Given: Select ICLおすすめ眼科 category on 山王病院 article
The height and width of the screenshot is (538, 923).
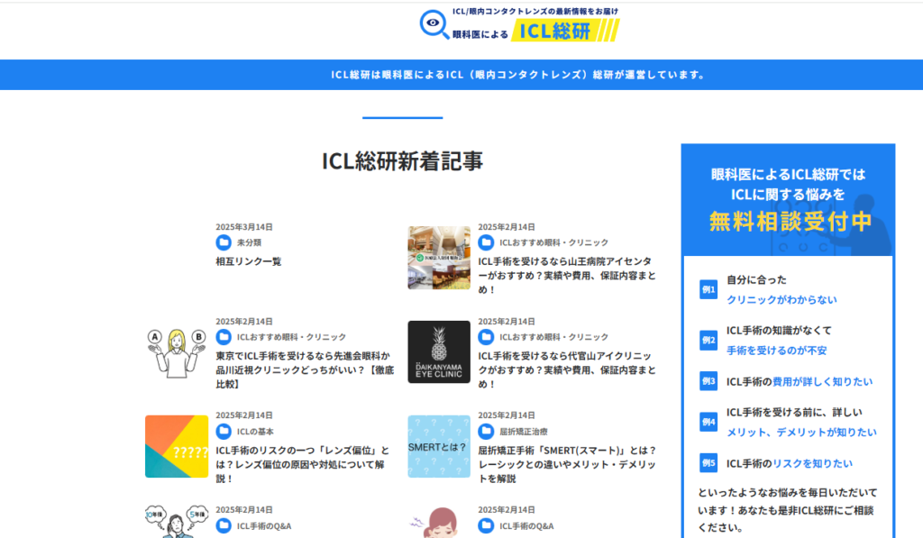Looking at the screenshot, I should coord(554,242).
